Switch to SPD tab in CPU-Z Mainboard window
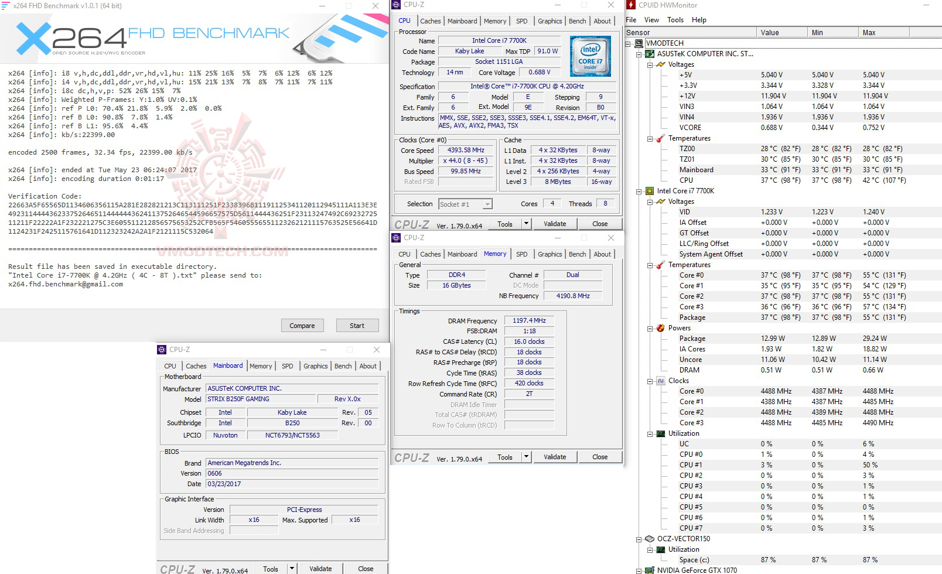Screen dimensions: 942x574 [x=287, y=366]
